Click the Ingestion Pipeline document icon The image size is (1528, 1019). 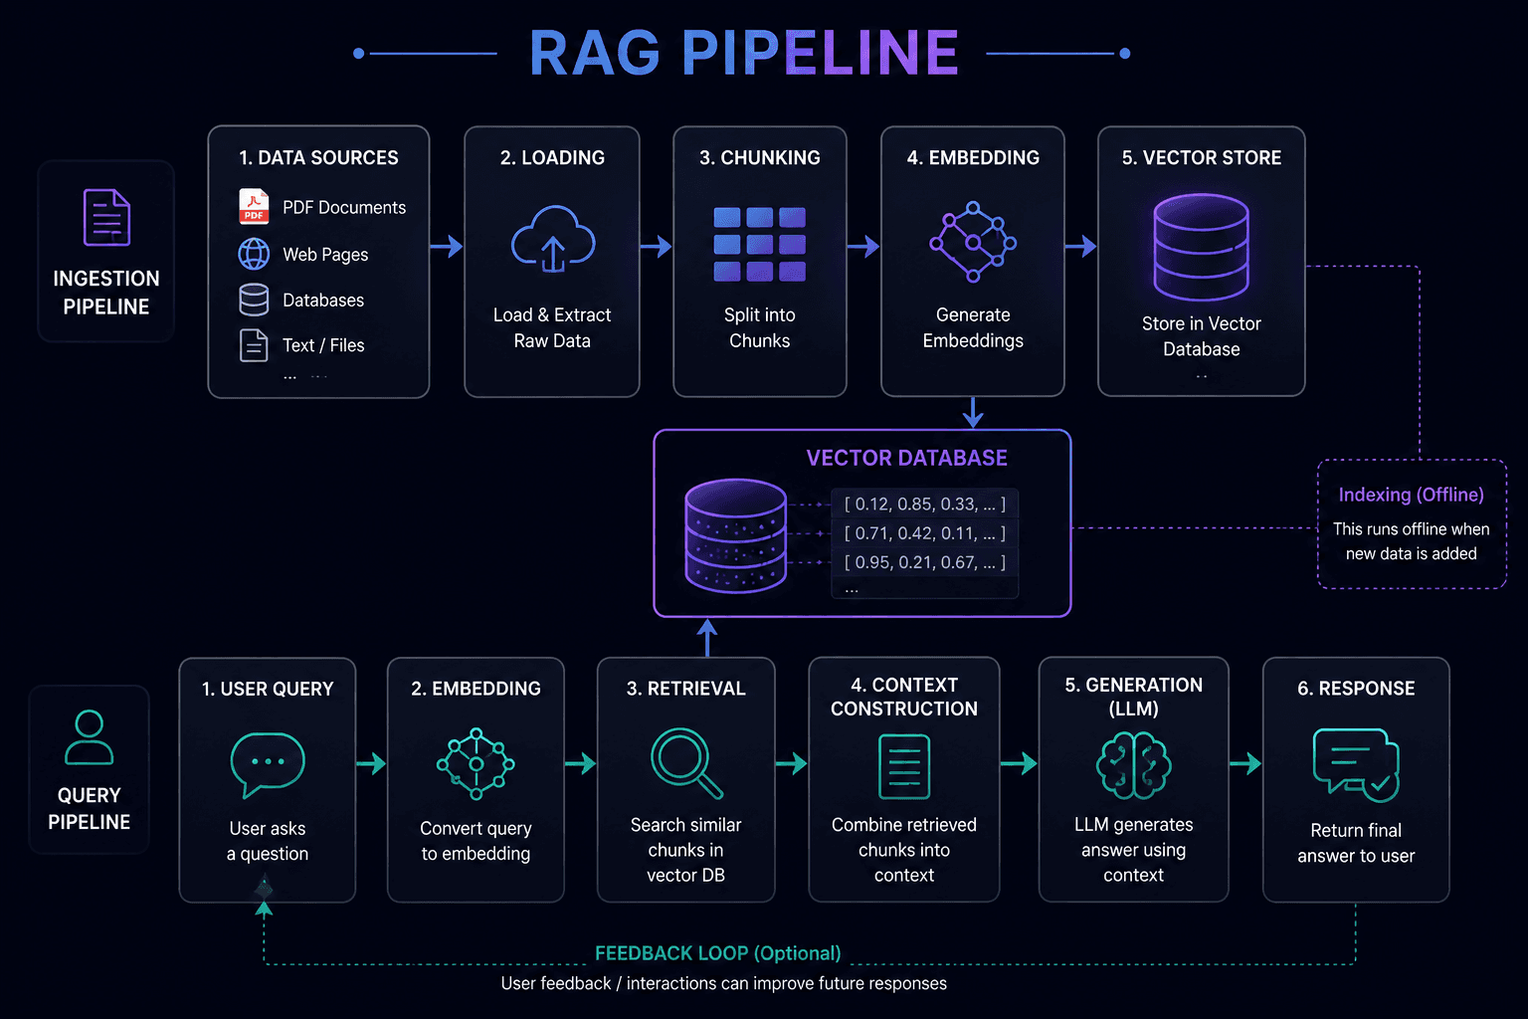click(x=106, y=217)
